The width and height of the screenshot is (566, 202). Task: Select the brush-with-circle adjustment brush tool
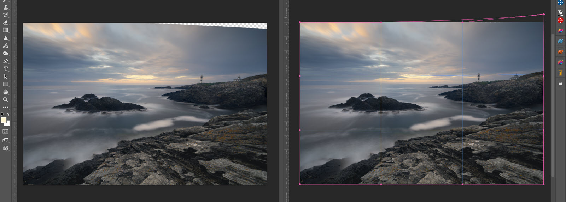(x=6, y=45)
